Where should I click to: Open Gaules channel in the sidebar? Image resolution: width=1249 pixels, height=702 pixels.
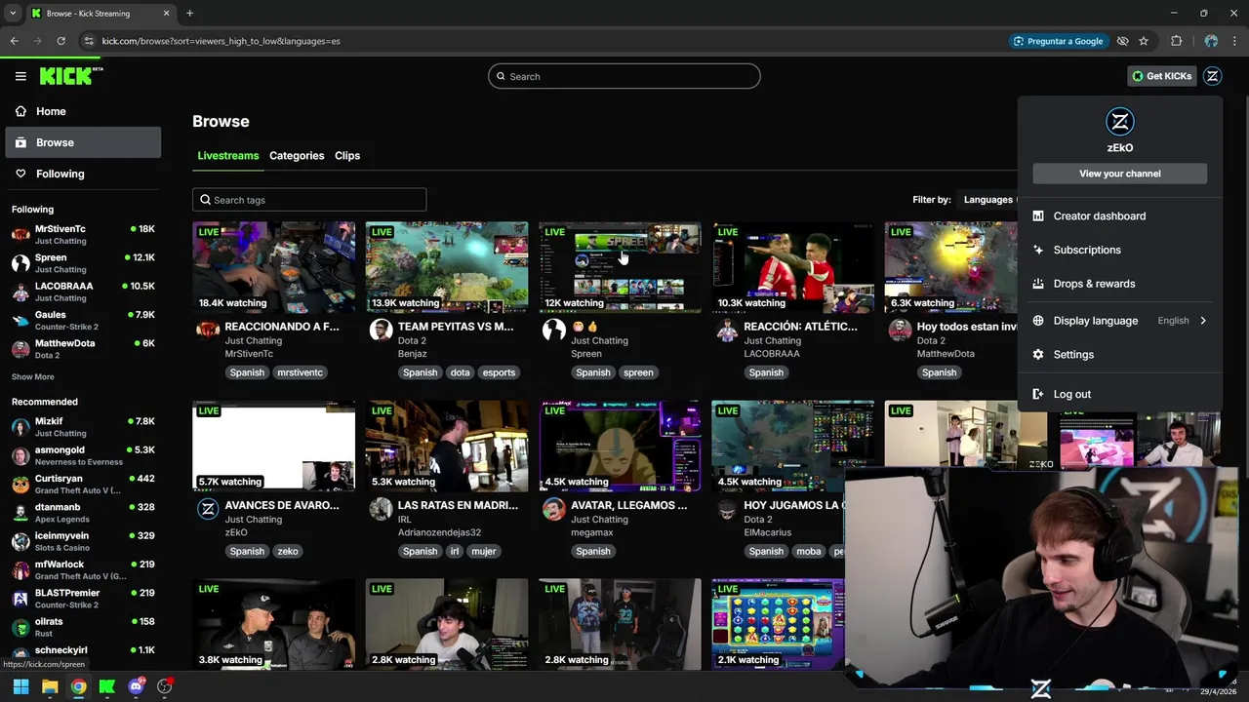coord(83,321)
